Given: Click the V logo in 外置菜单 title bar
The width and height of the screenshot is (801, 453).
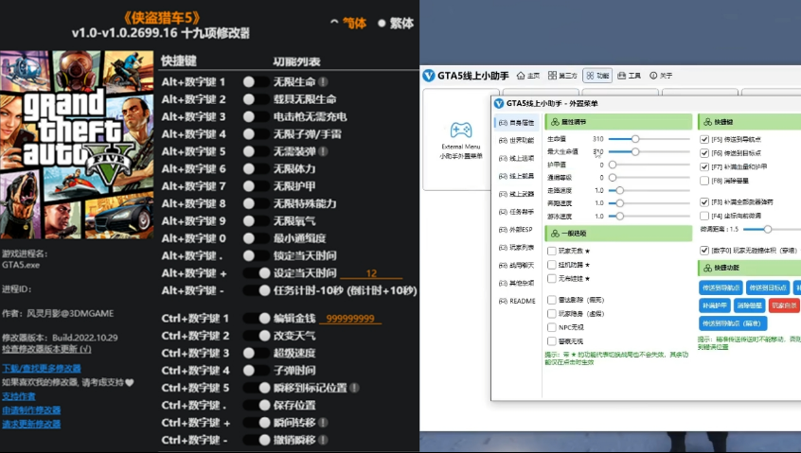Looking at the screenshot, I should pyautogui.click(x=499, y=104).
